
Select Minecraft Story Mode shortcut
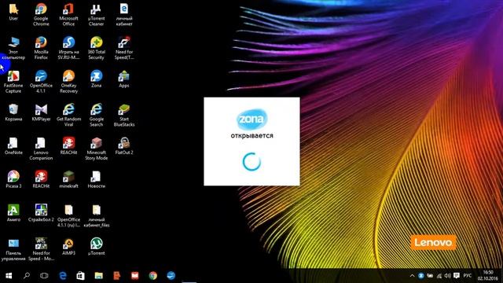click(96, 149)
